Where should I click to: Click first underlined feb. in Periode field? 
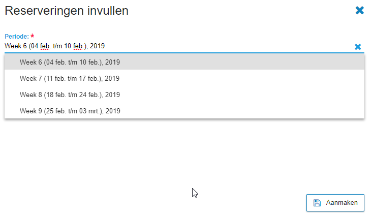(45, 46)
